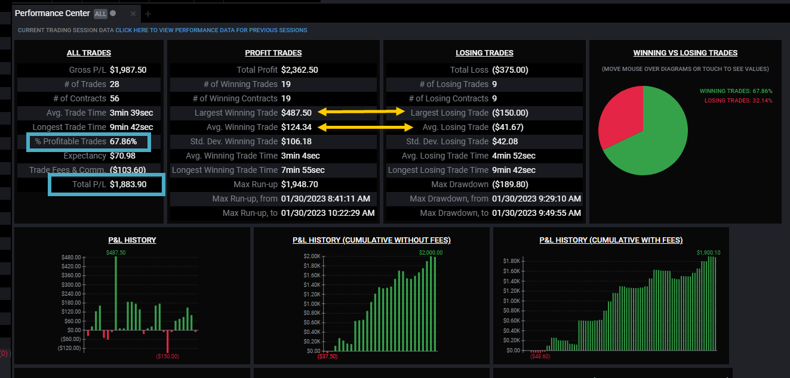
Task: Select the Profit Trades panel heading
Action: click(x=273, y=53)
